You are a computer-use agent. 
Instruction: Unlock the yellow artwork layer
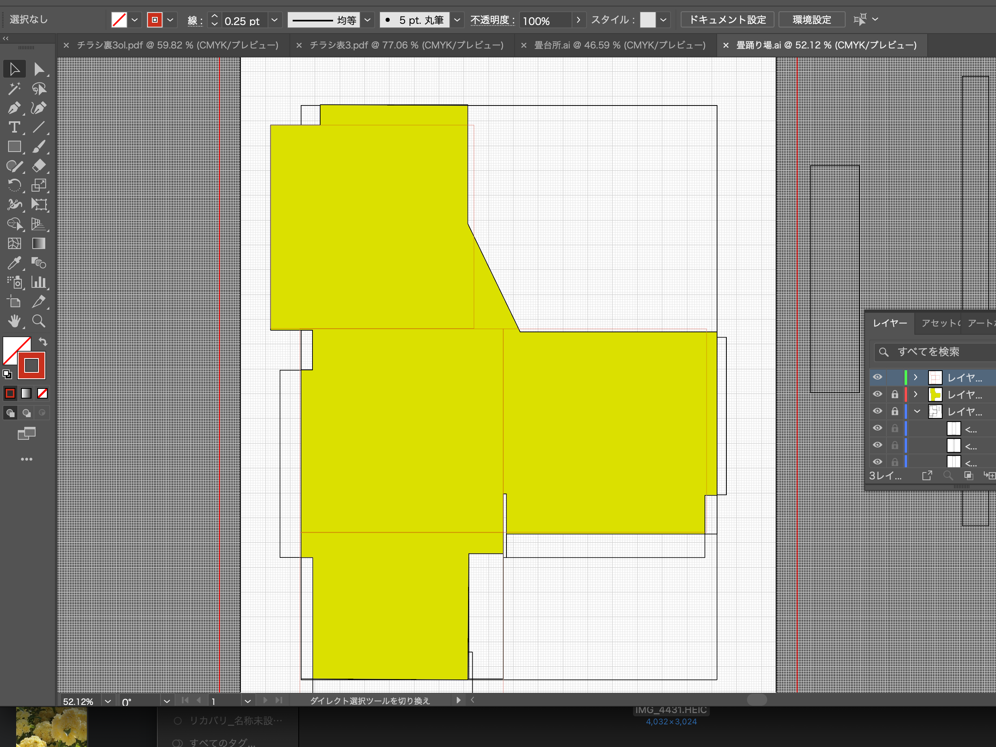tap(895, 395)
